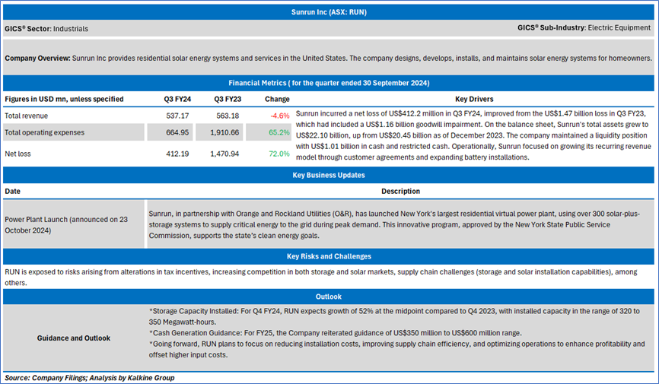Click the 537.17 revenue value
This screenshot has height=384, width=659.
(177, 116)
